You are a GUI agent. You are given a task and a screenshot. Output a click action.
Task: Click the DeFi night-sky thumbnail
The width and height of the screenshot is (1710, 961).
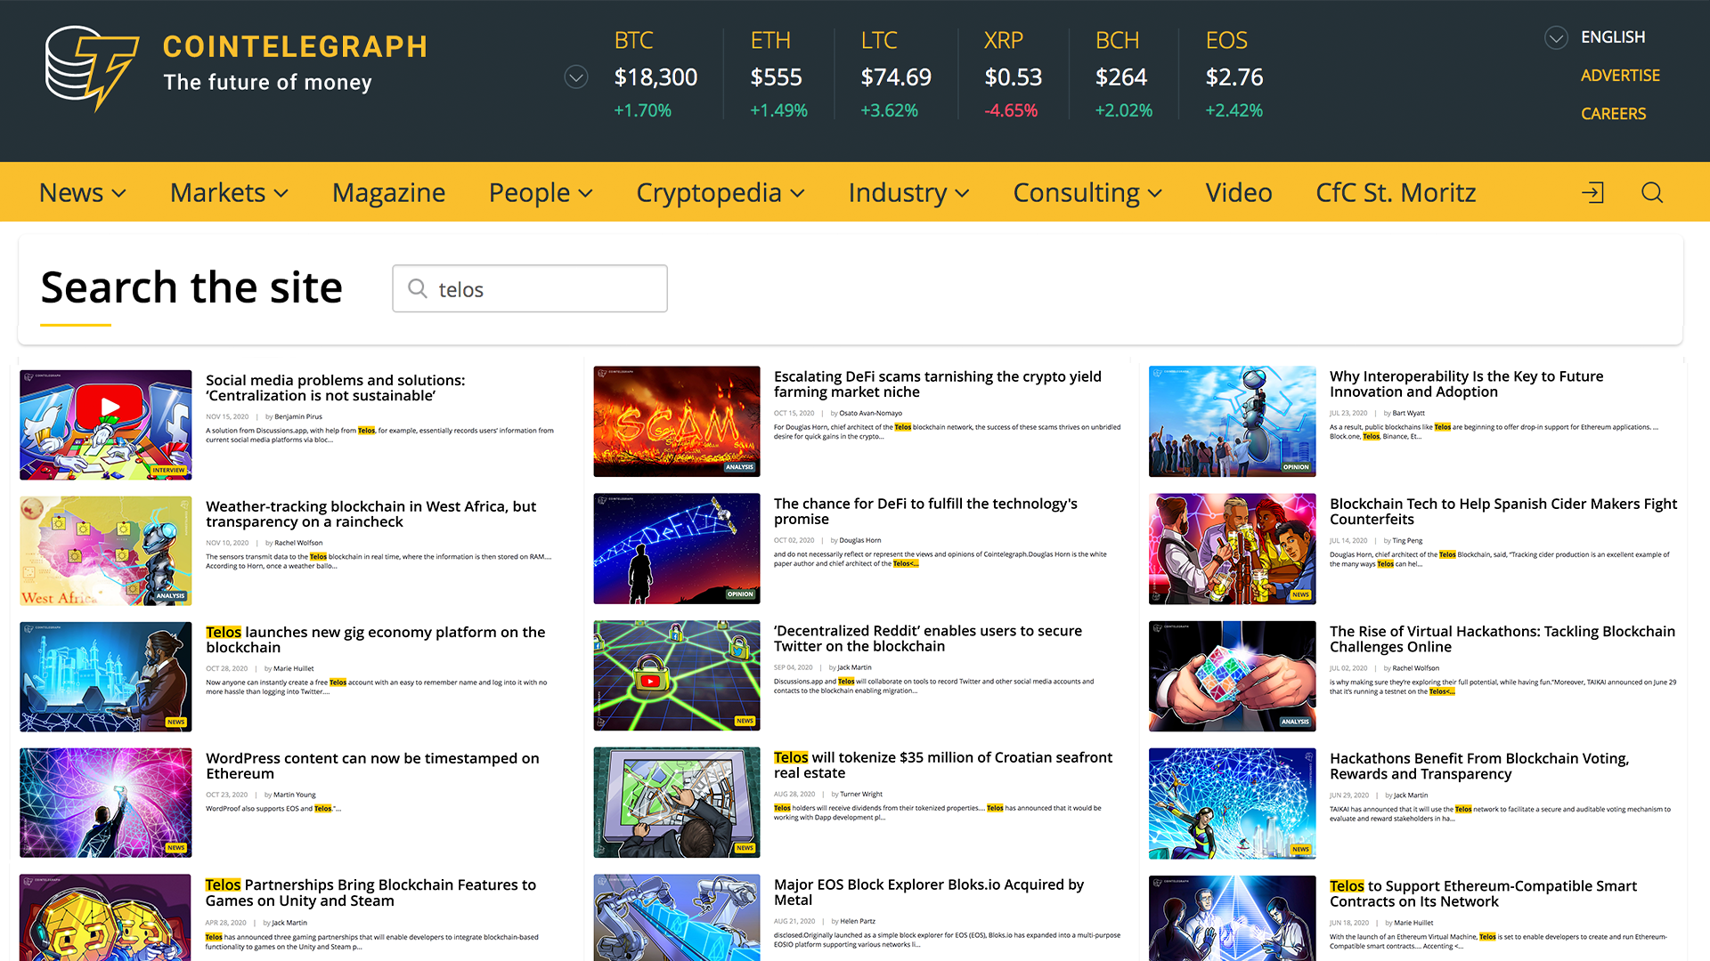(x=677, y=549)
